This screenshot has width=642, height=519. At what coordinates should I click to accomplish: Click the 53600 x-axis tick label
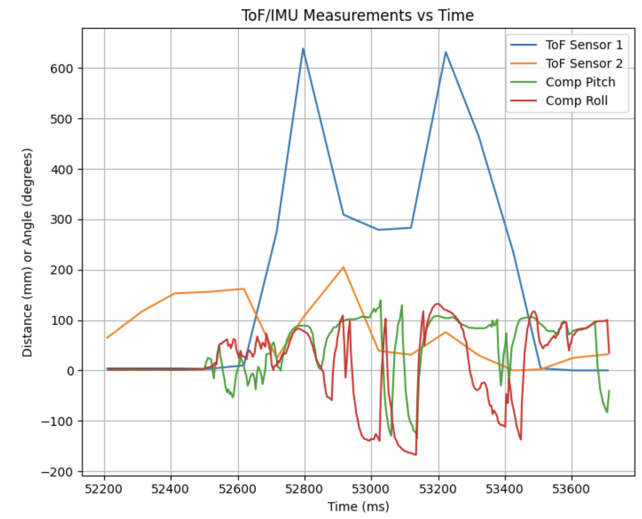[x=571, y=489]
